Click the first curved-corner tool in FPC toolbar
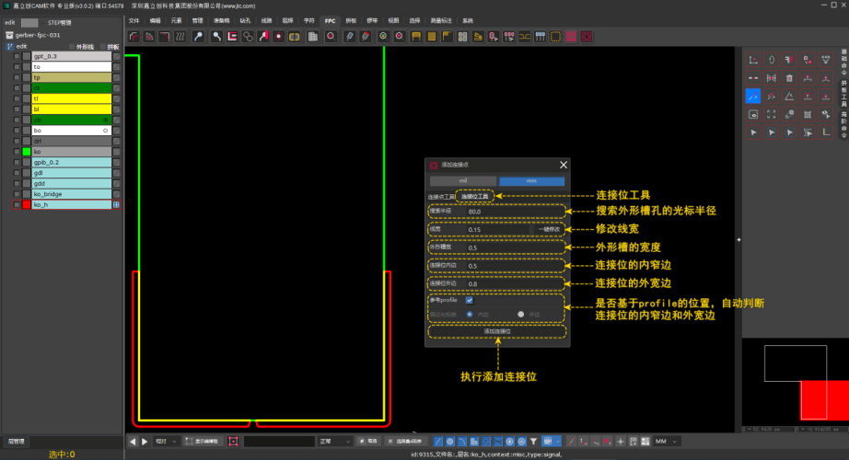This screenshot has height=460, width=849. tap(134, 37)
